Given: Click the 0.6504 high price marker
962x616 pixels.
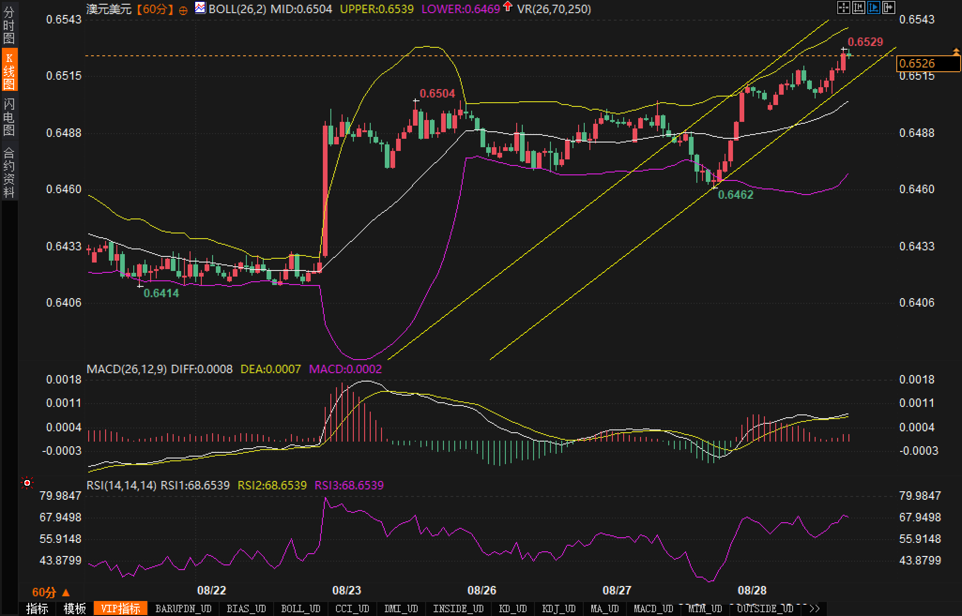Looking at the screenshot, I should pyautogui.click(x=437, y=93).
